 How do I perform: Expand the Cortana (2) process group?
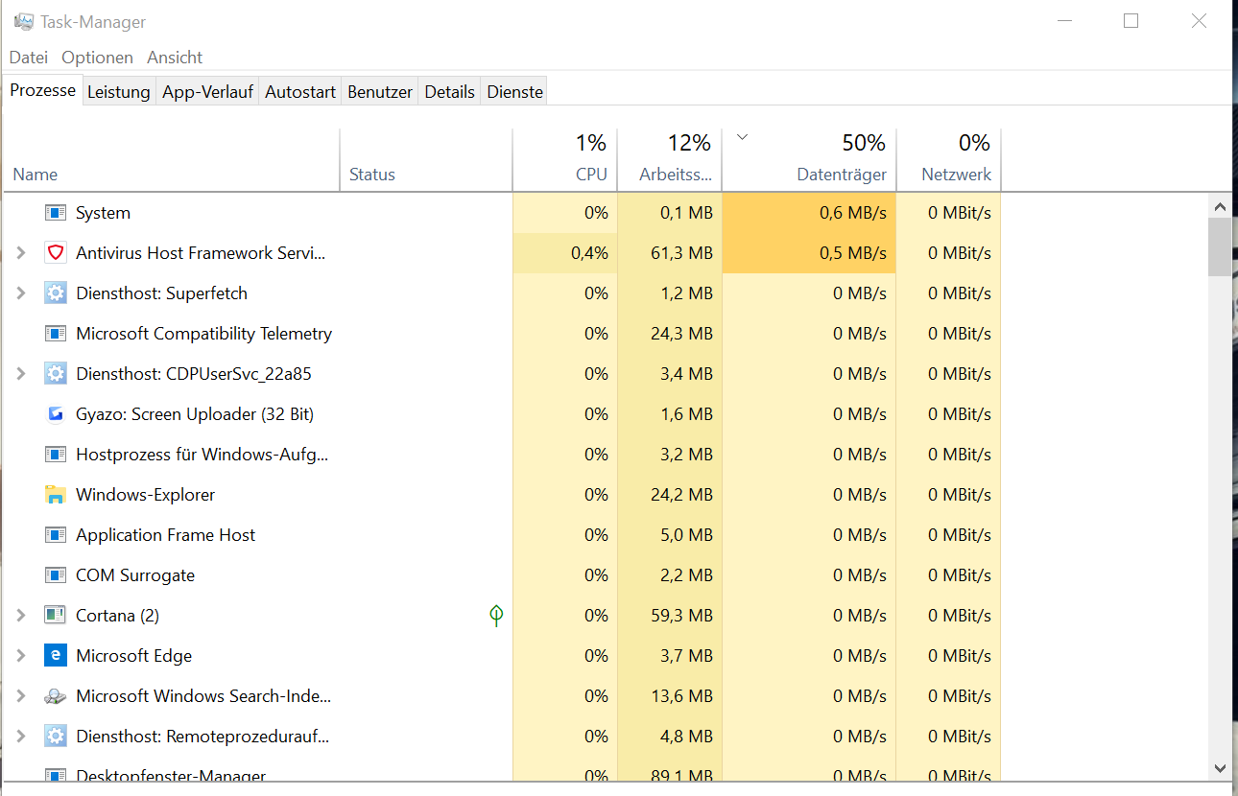pyautogui.click(x=21, y=616)
